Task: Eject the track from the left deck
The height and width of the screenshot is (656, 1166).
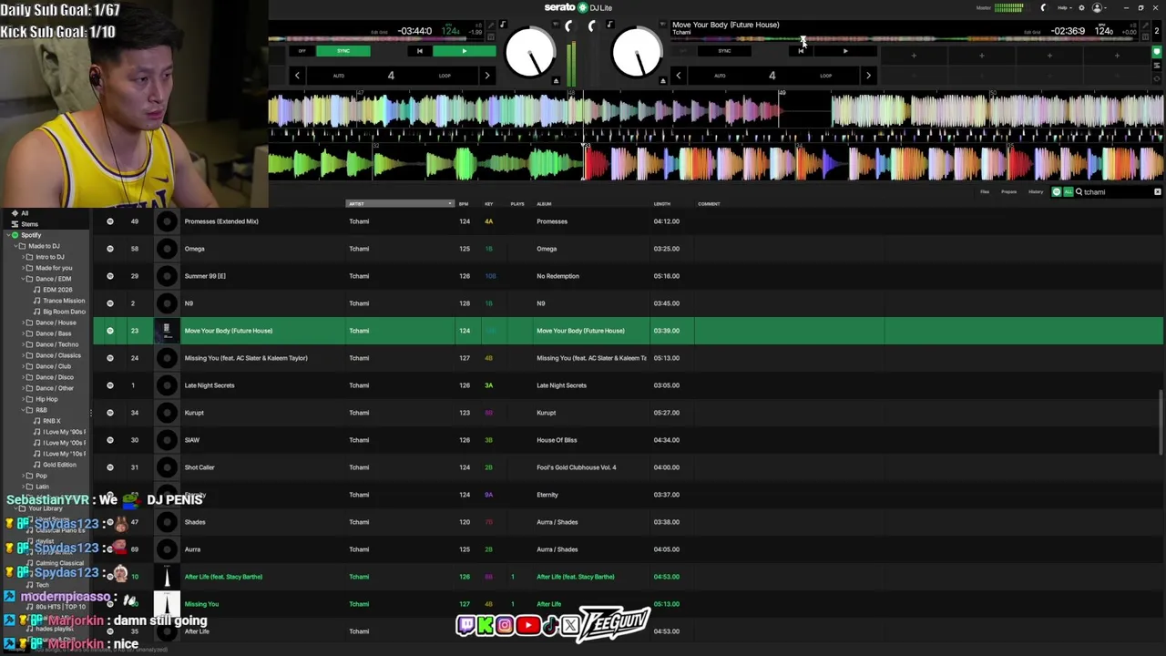Action: coord(556,81)
